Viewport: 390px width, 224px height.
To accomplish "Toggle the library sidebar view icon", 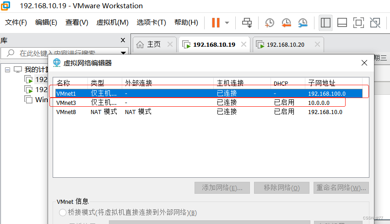I will point(325,22).
